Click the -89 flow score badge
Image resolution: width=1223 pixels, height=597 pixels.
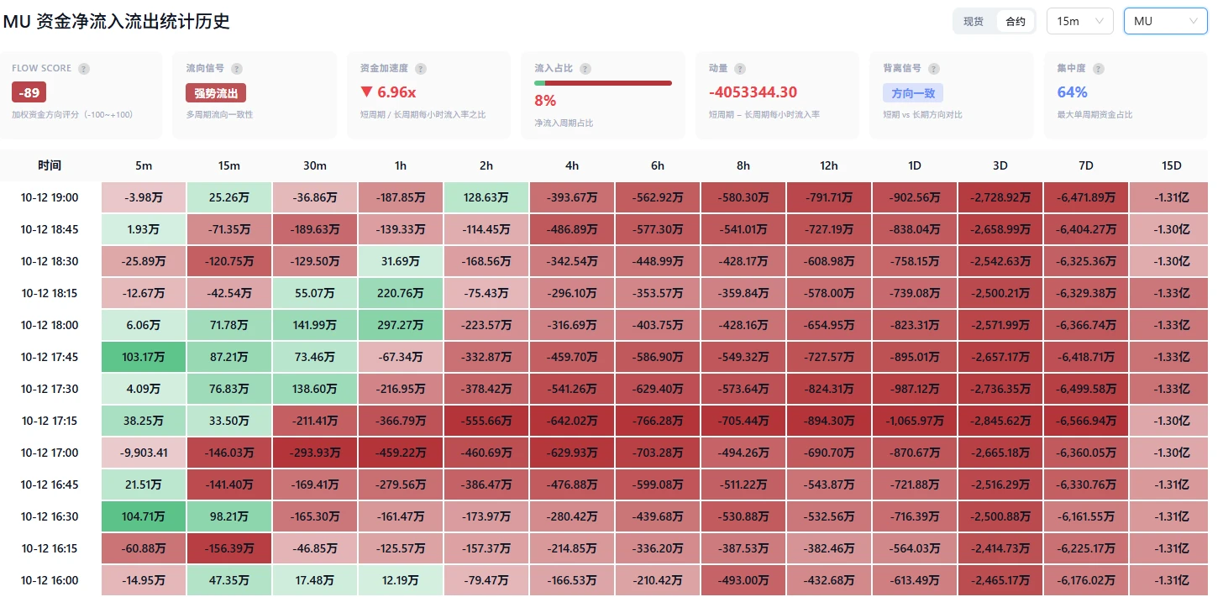click(29, 92)
